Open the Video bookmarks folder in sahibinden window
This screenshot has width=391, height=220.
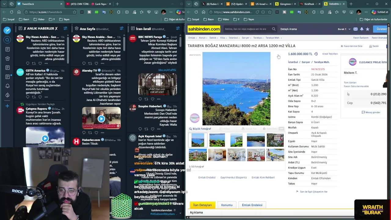[x=223, y=19]
